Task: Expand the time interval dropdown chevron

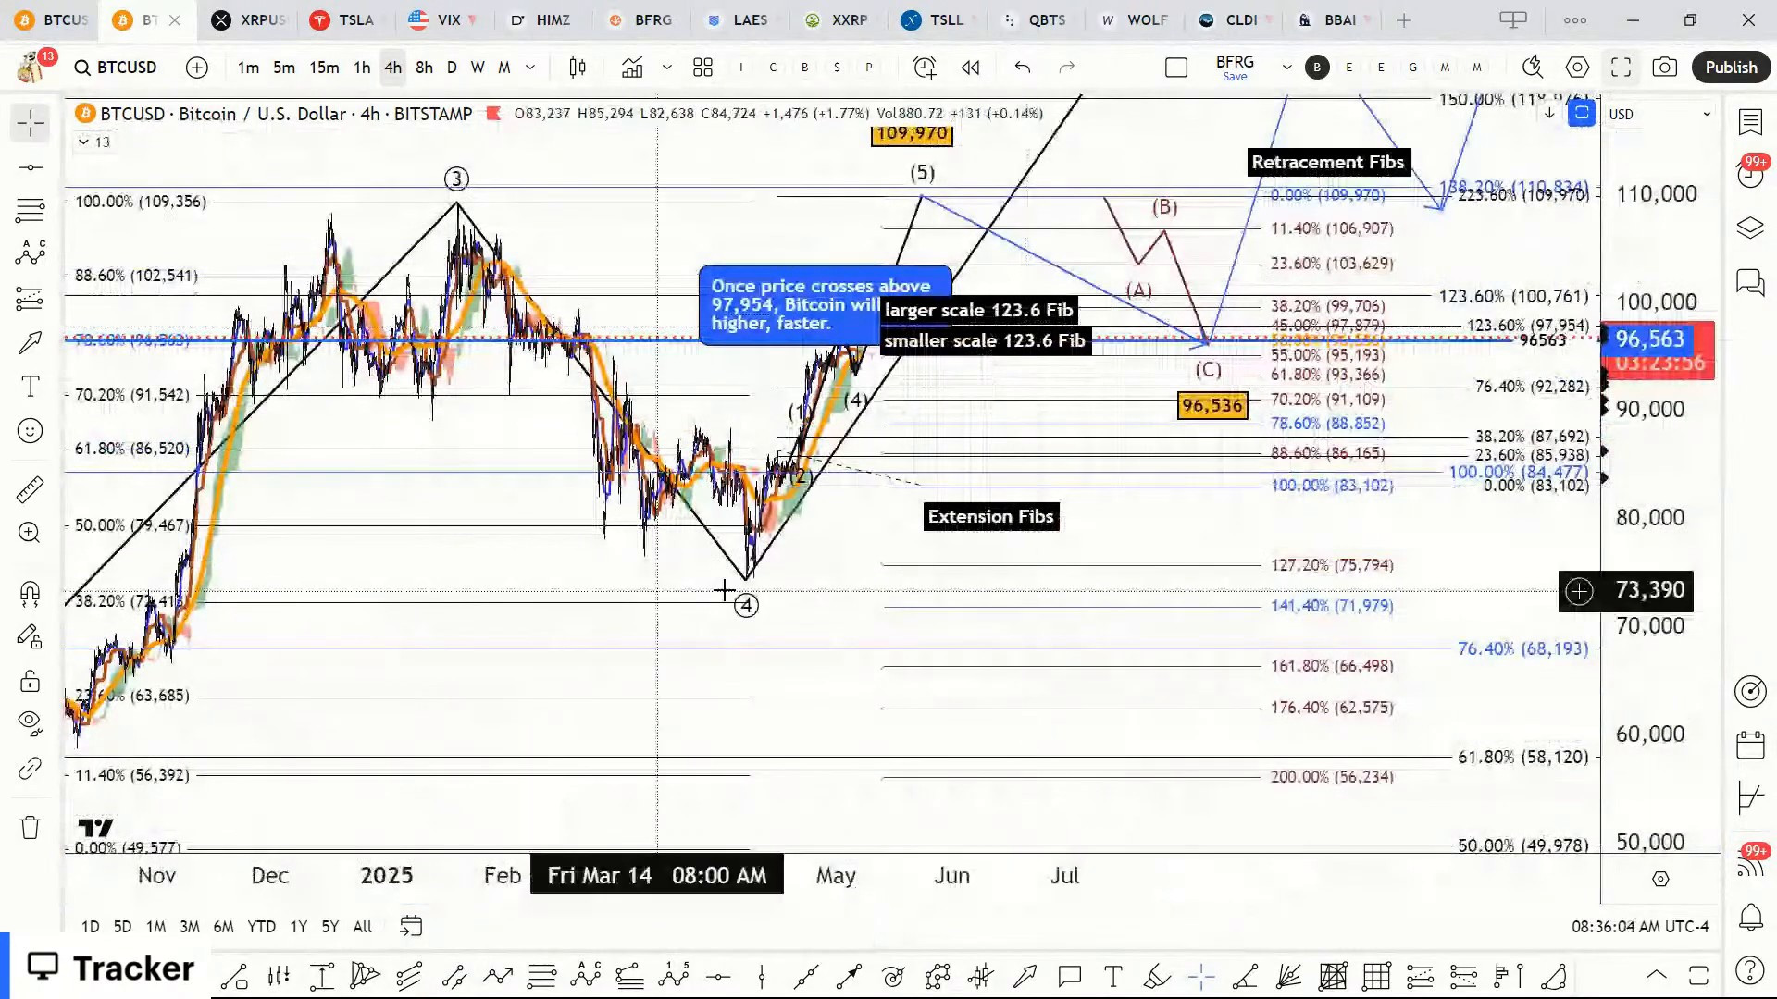Action: pos(530,68)
